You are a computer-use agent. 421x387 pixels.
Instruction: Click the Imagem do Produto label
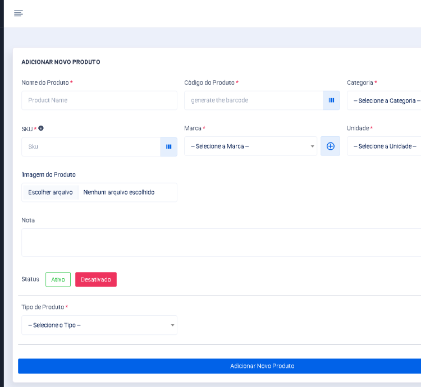[x=49, y=174]
